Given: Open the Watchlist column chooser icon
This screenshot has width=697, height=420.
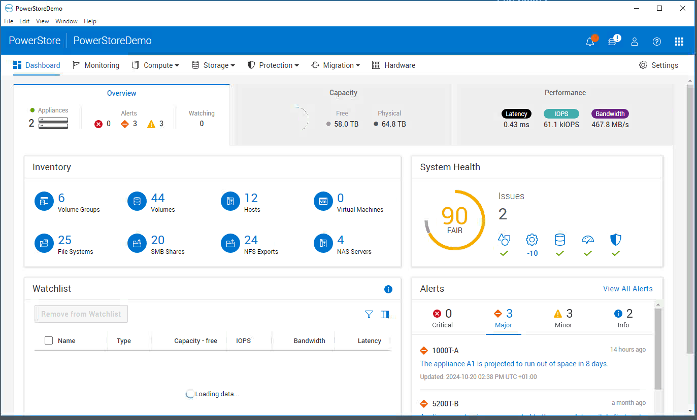Looking at the screenshot, I should pos(385,314).
